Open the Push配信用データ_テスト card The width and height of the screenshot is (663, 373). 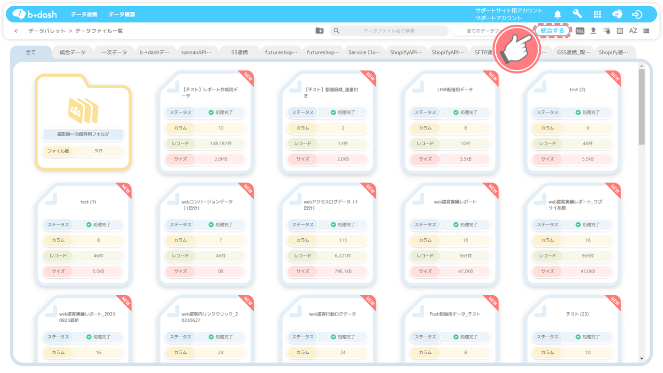click(x=451, y=329)
